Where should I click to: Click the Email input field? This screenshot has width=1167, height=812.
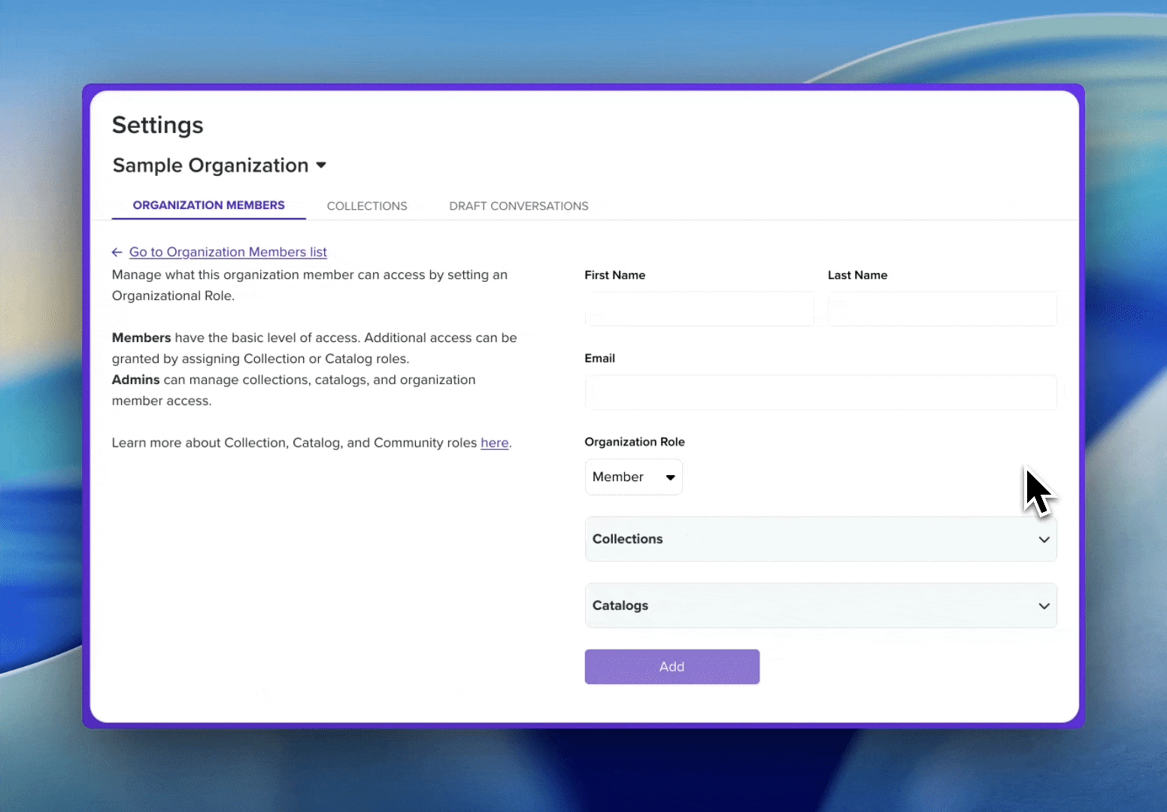(x=820, y=392)
